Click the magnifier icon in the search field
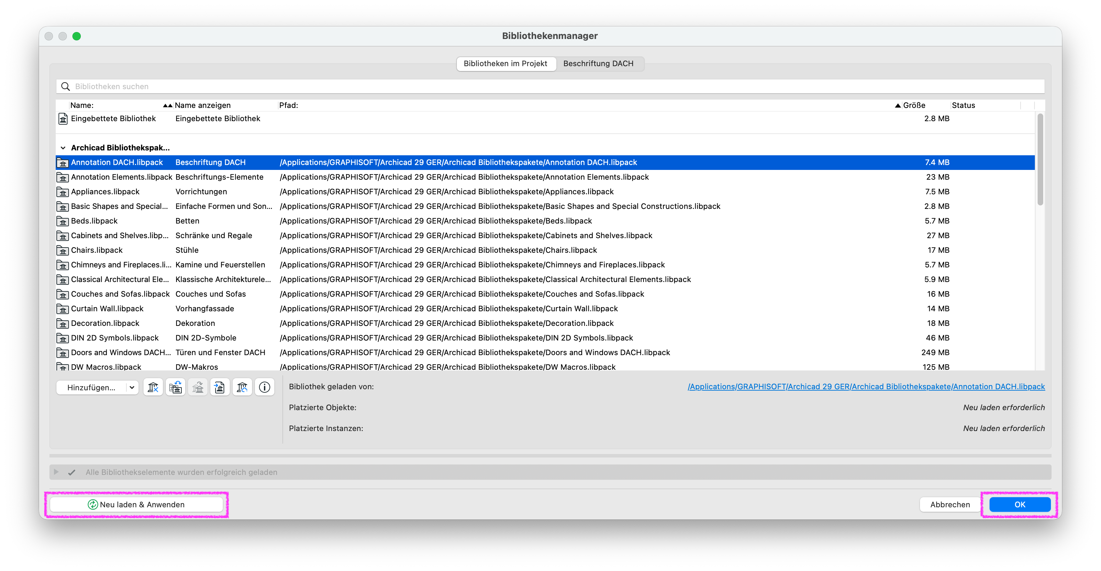Screen dimensions: 1101x571 (x=65, y=86)
